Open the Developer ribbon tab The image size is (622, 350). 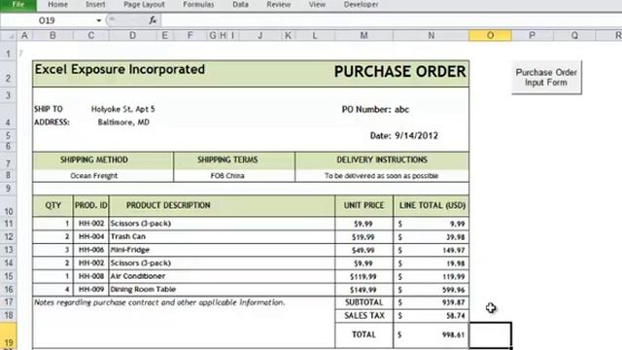(361, 5)
